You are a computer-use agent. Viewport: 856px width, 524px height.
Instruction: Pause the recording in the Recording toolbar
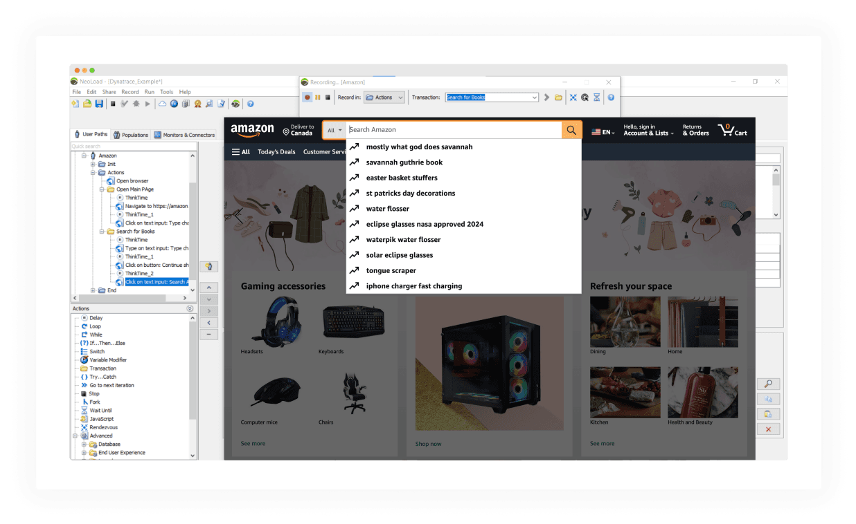point(317,97)
